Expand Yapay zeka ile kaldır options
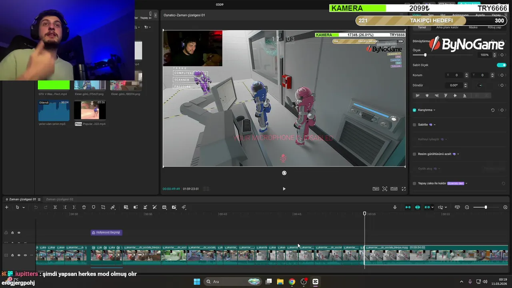The width and height of the screenshot is (512, 288). [x=466, y=183]
